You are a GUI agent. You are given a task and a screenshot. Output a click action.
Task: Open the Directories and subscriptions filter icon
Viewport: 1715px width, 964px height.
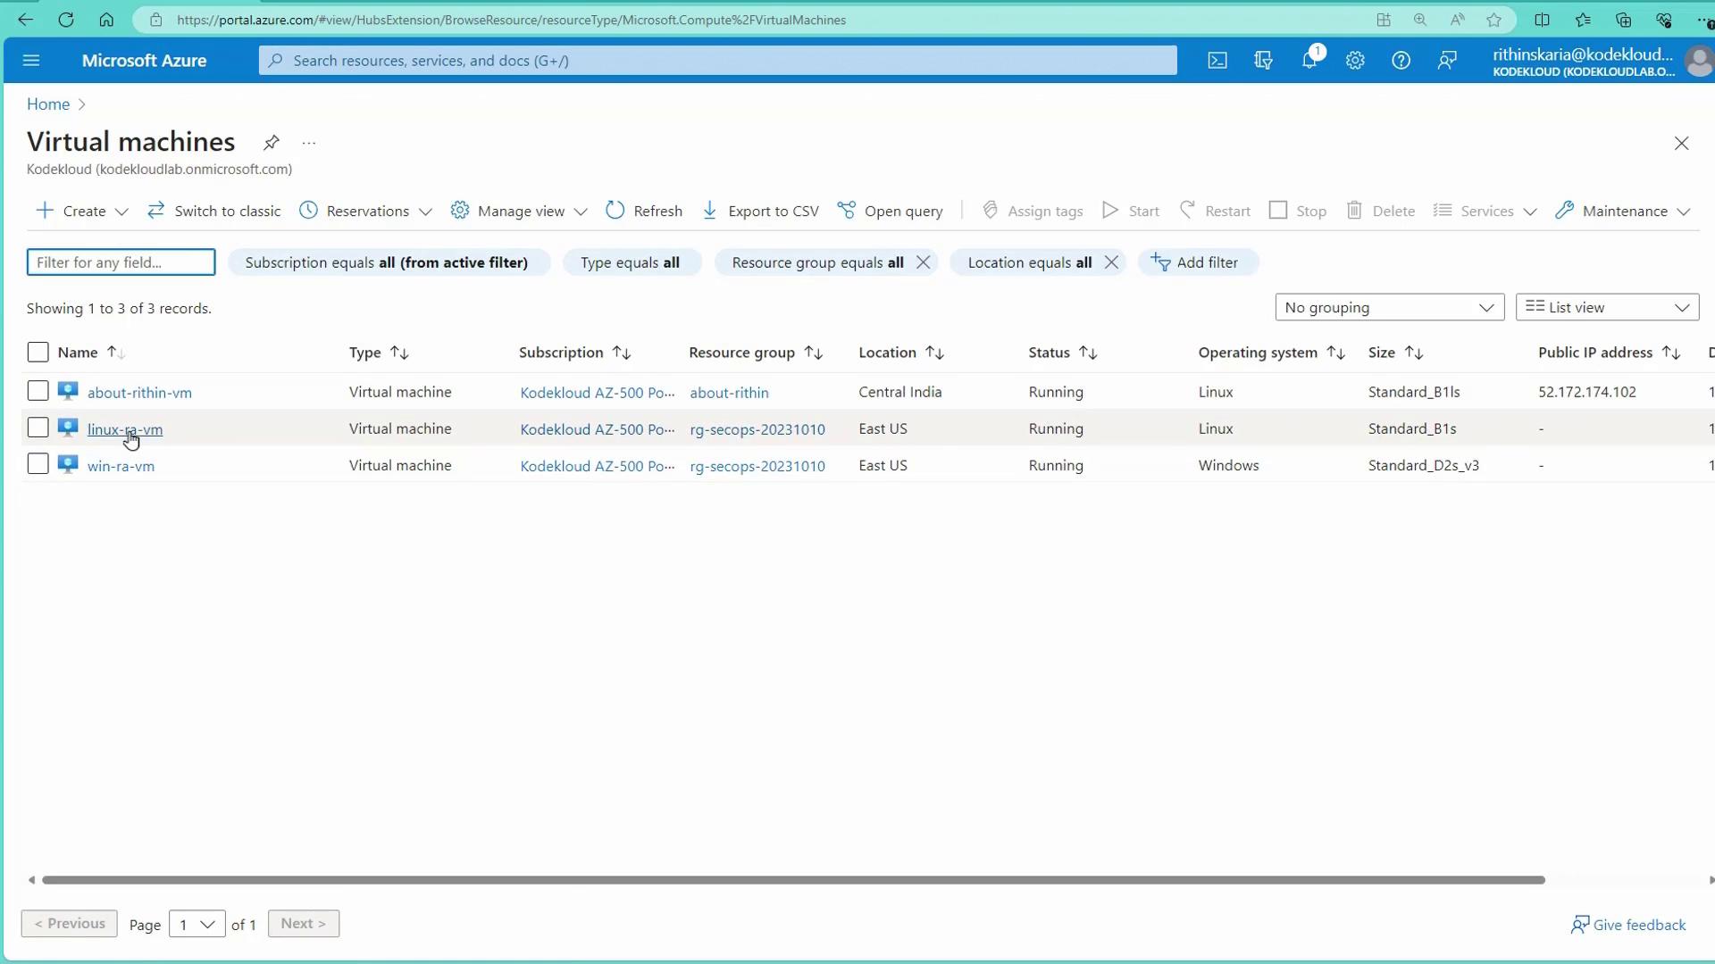(x=1263, y=61)
